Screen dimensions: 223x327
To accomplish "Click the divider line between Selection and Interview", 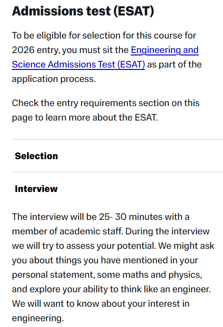I will point(117,172).
